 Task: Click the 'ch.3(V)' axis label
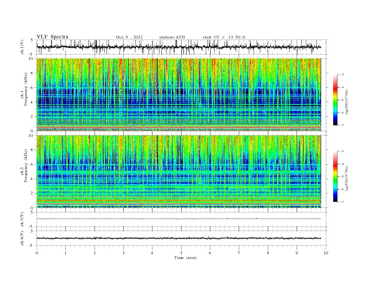point(22,219)
